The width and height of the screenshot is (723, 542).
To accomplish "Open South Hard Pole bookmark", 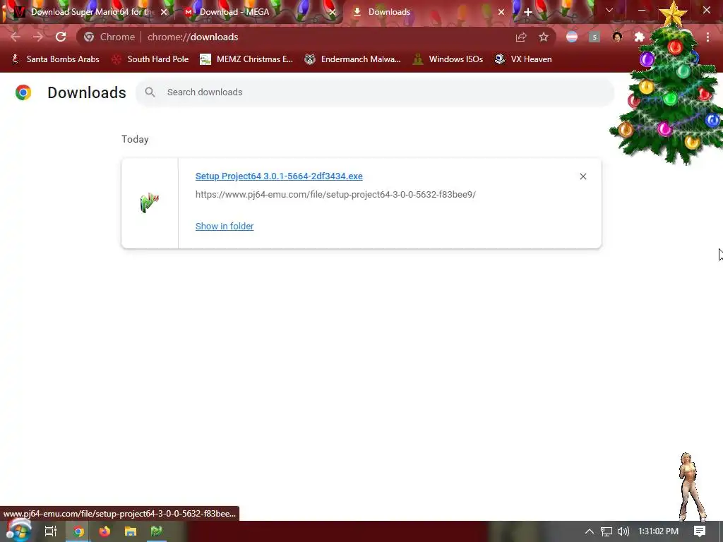I will tap(150, 59).
